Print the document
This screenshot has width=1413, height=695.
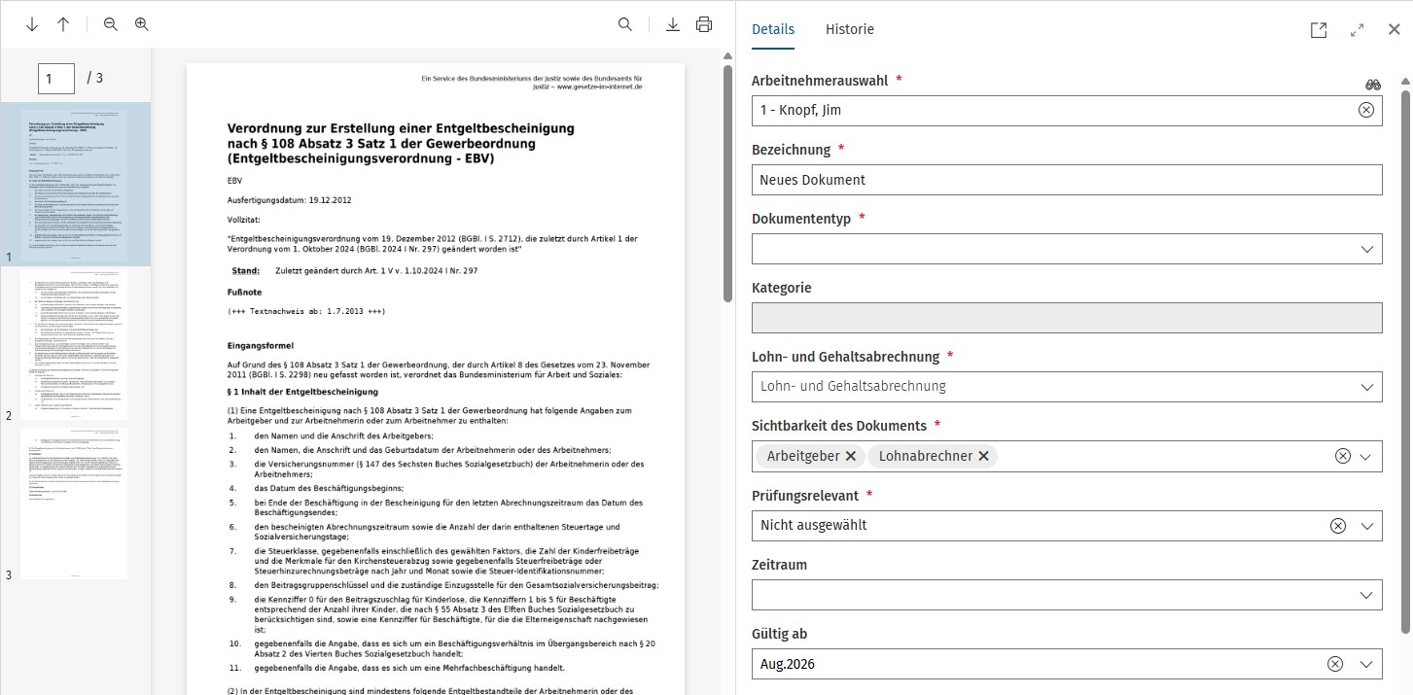coord(704,24)
